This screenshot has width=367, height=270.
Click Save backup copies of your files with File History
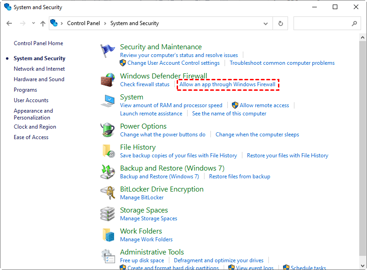[178, 156]
